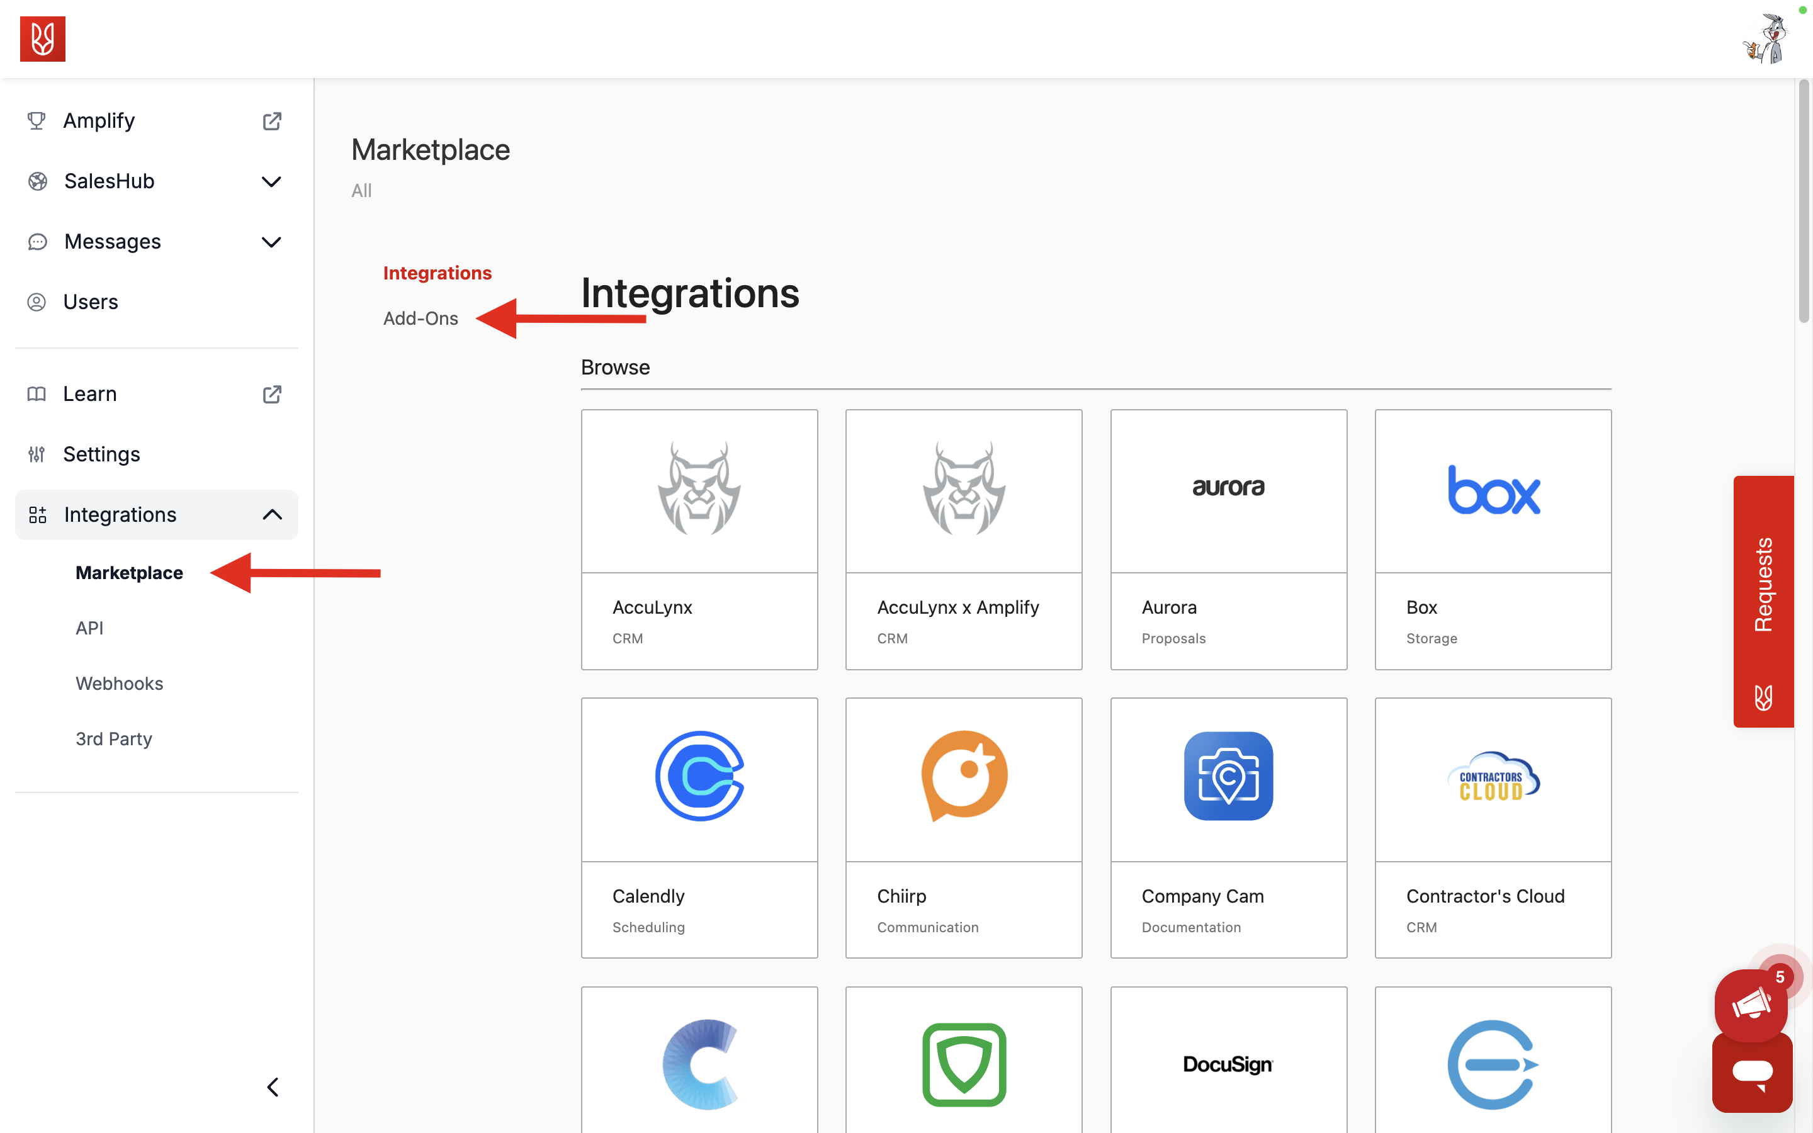Click the Box logo
Screen dimensions: 1813x1133
click(x=1493, y=490)
